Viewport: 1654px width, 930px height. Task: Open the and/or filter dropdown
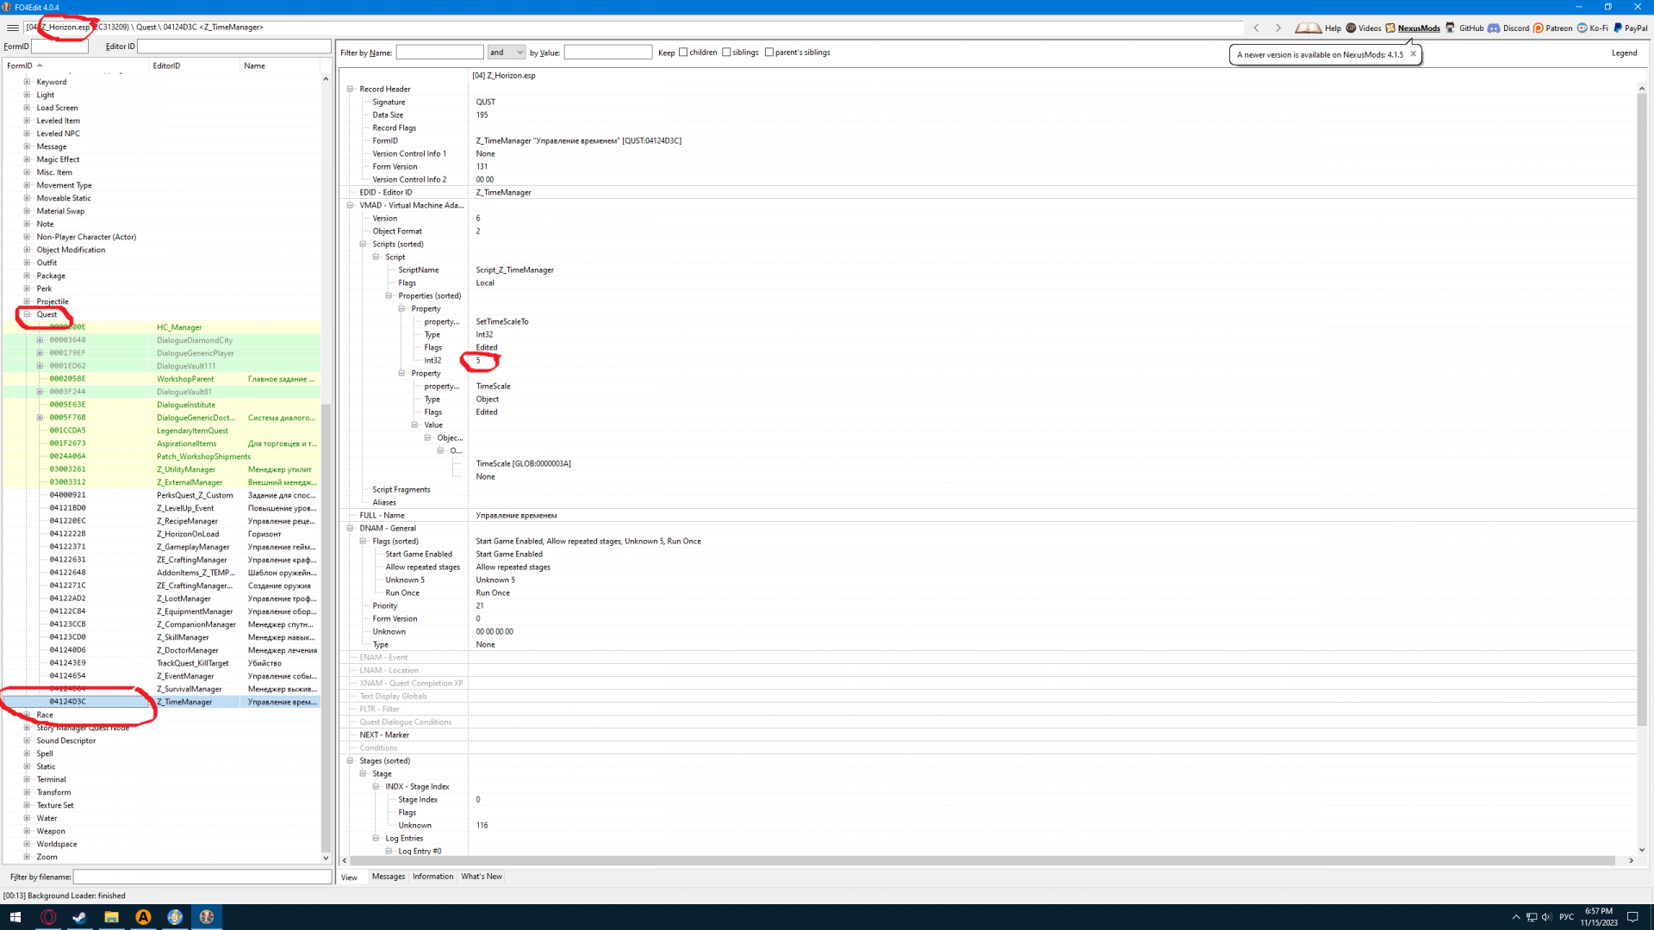point(507,53)
